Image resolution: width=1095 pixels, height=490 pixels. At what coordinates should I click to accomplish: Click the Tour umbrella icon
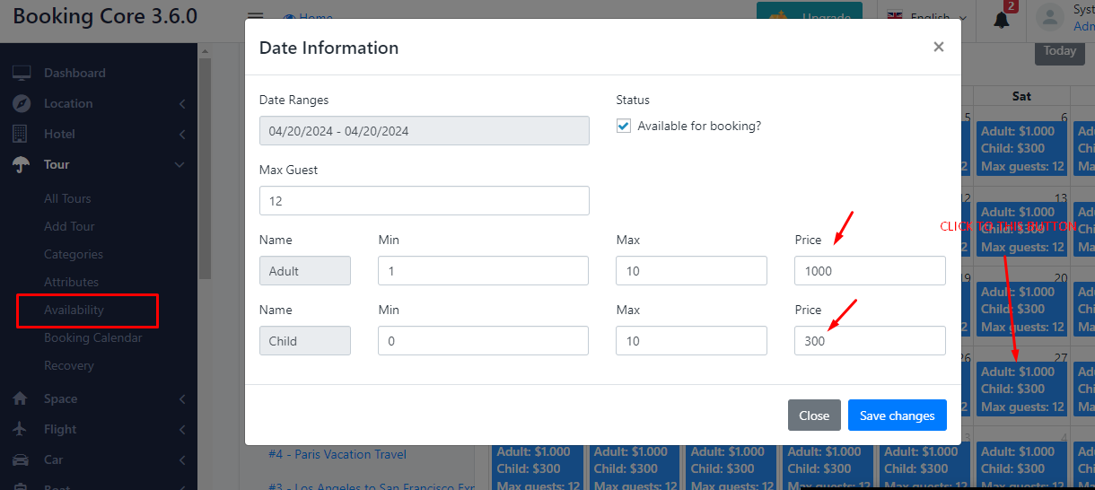click(x=22, y=164)
